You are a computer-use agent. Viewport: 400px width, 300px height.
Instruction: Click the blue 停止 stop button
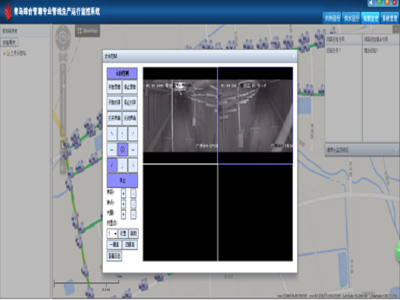[122, 180]
